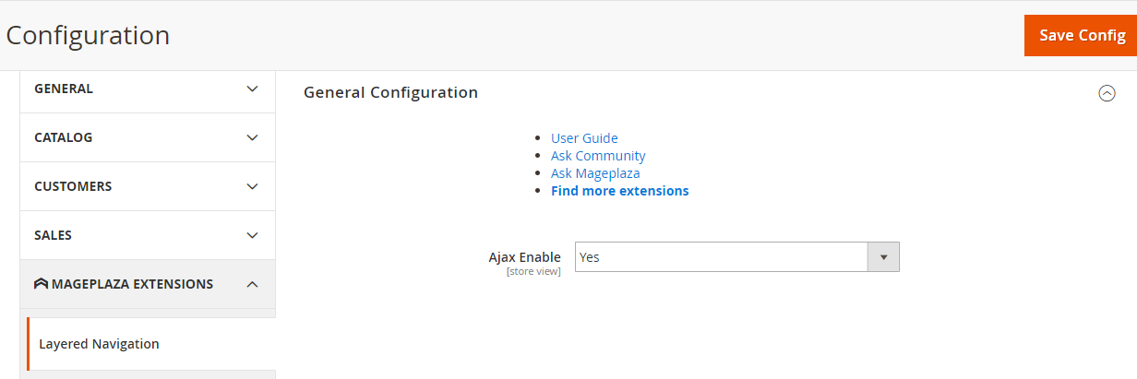Select Layered Navigation in the sidebar
The width and height of the screenshot is (1137, 379).
(99, 344)
